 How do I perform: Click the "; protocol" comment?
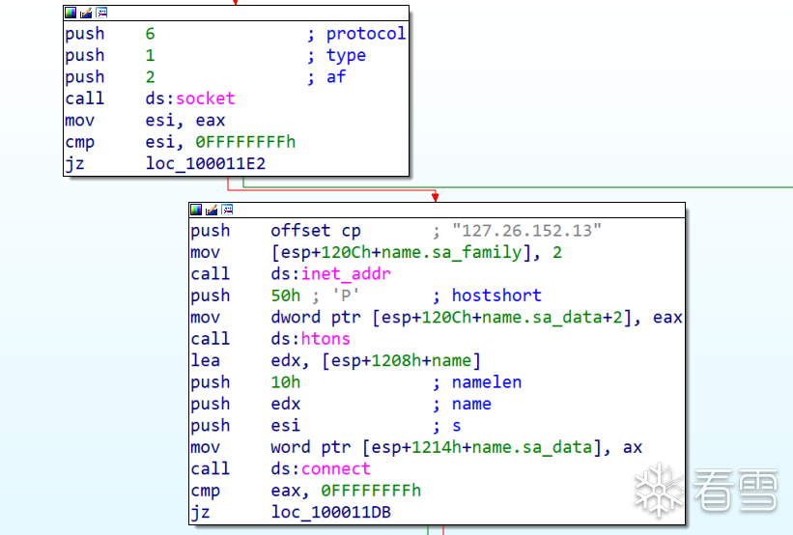click(356, 34)
